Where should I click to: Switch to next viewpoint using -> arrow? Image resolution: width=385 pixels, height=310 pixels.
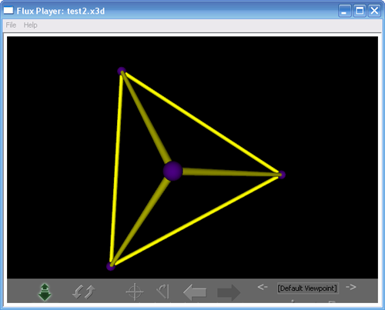click(351, 287)
